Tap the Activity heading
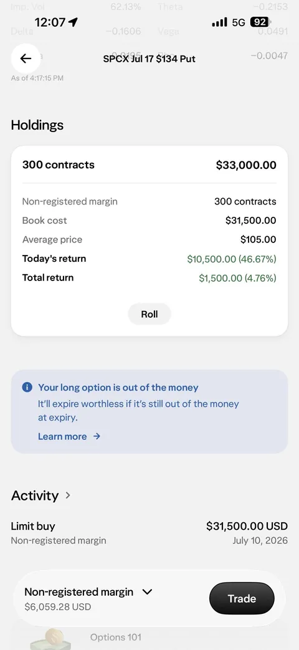 [x=35, y=495]
